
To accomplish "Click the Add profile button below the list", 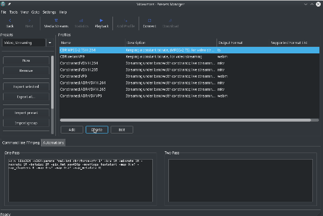I will [72, 130].
